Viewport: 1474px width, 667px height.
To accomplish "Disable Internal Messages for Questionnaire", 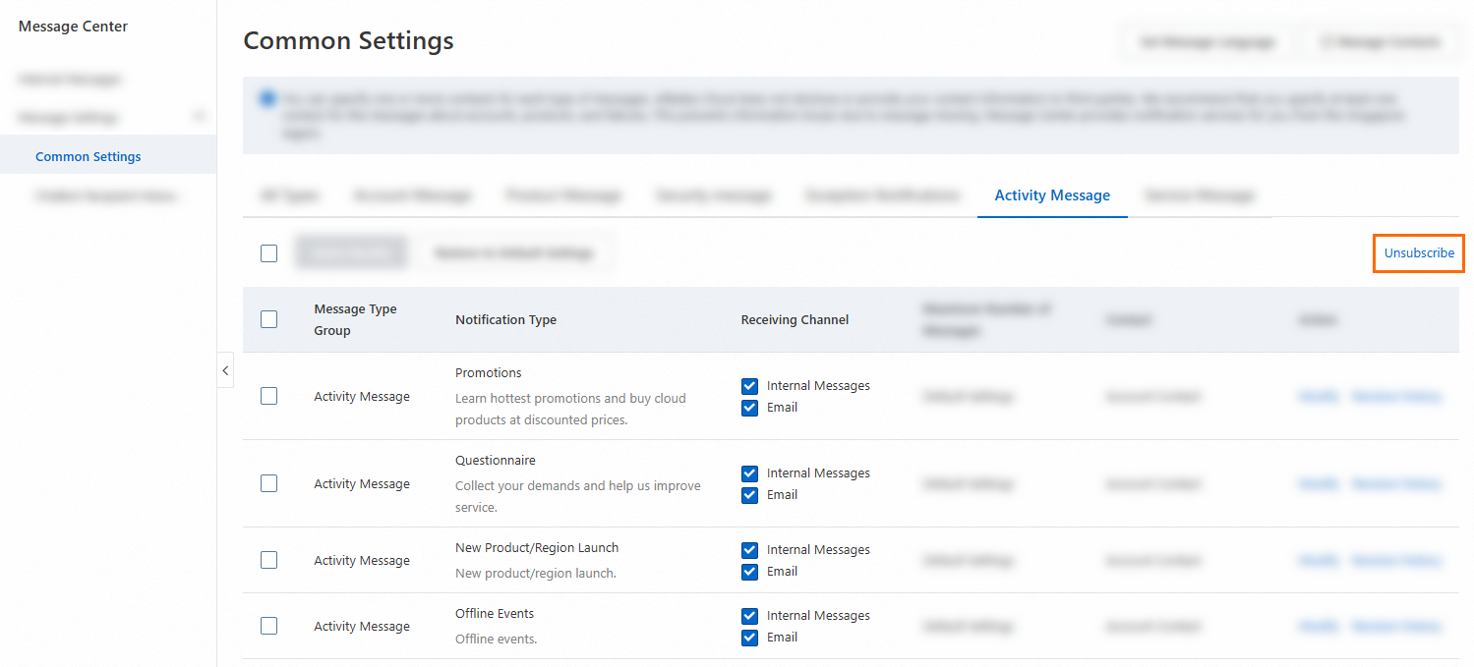I will point(750,473).
